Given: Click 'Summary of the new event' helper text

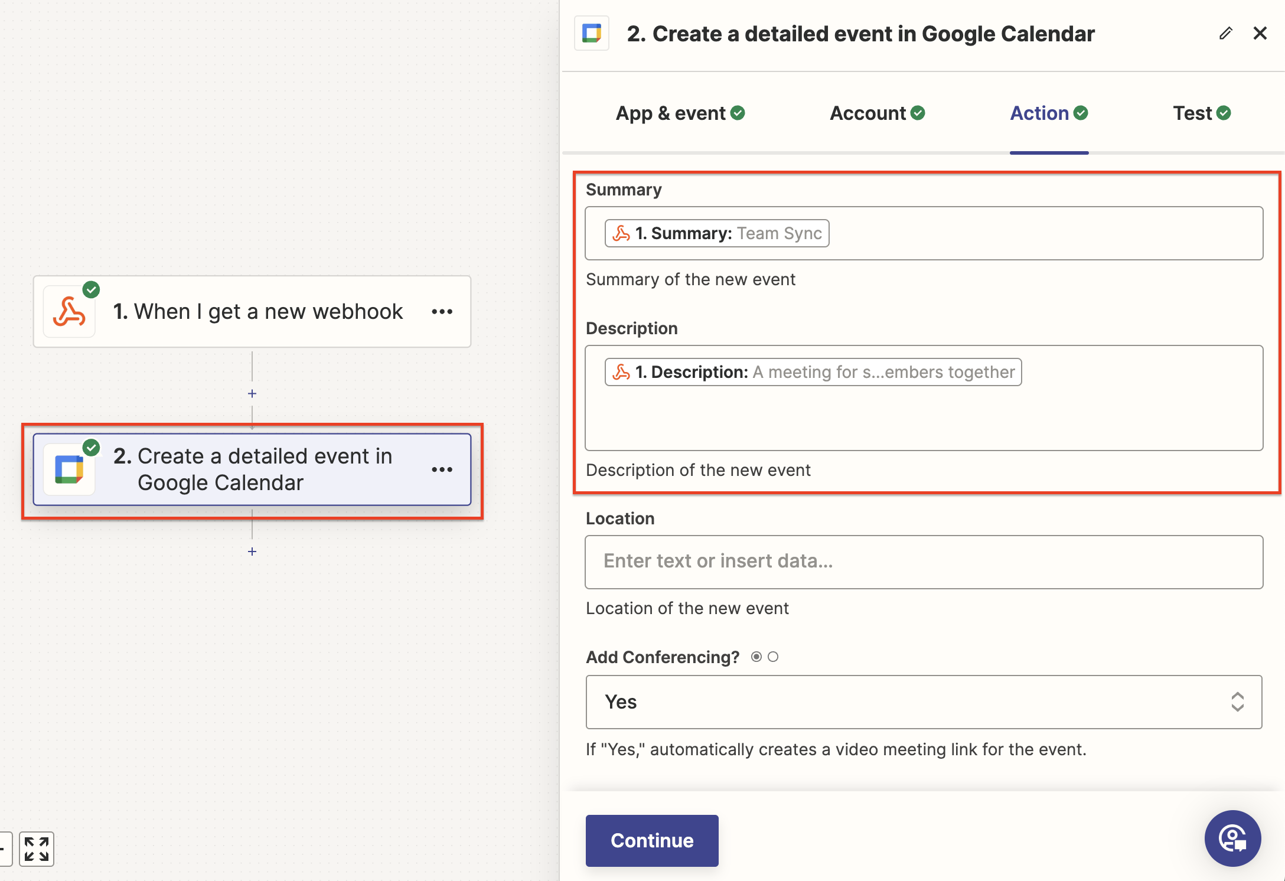Looking at the screenshot, I should 690,279.
